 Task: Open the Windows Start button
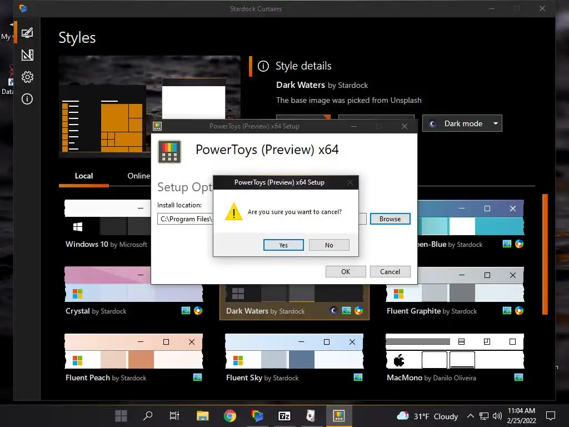click(121, 416)
